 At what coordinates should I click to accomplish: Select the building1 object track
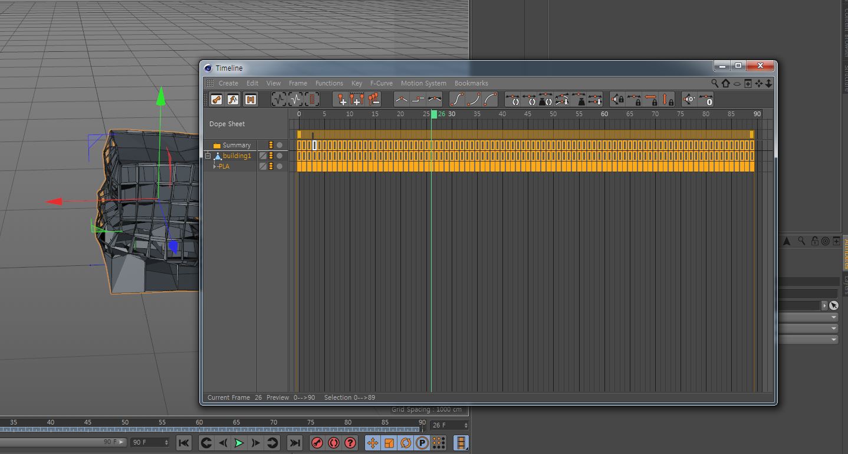click(x=237, y=156)
